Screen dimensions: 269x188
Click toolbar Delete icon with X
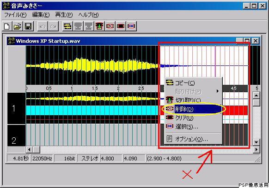(x=110, y=26)
